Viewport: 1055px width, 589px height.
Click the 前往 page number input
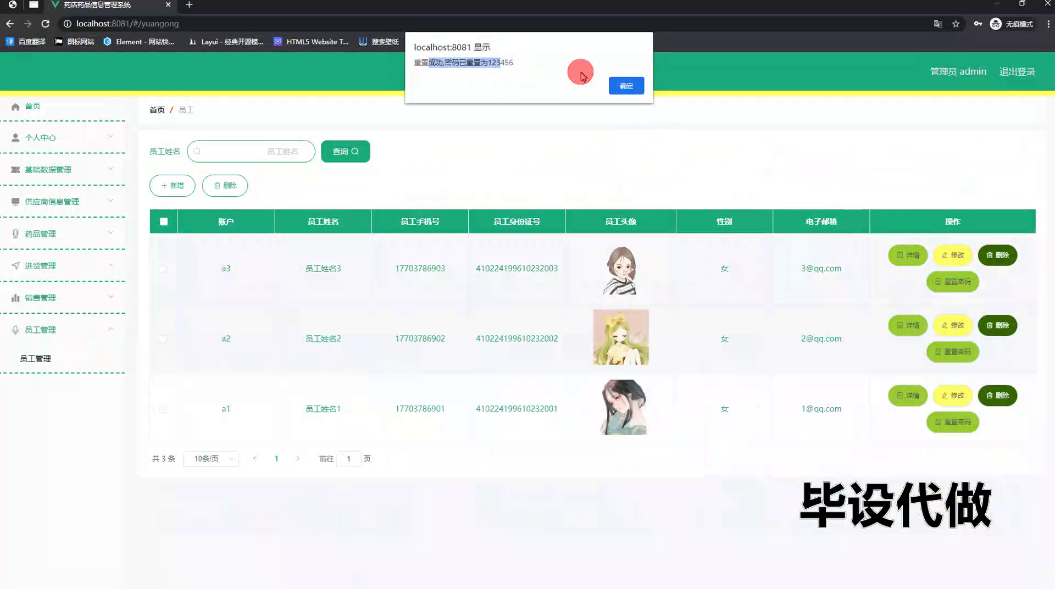(348, 459)
